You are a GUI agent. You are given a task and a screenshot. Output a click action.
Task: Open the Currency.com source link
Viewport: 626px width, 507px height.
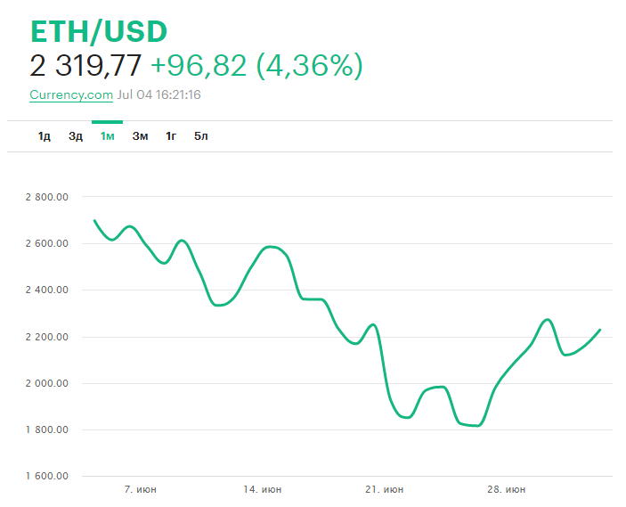click(x=71, y=94)
